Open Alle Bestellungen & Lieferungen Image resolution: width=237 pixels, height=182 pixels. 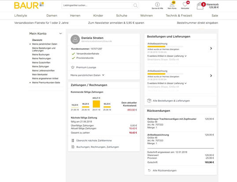[171, 100]
